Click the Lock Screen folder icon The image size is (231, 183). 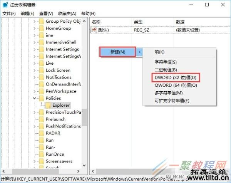coord(42,71)
